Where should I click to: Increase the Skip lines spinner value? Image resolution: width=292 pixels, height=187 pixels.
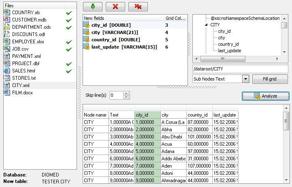click(x=126, y=93)
